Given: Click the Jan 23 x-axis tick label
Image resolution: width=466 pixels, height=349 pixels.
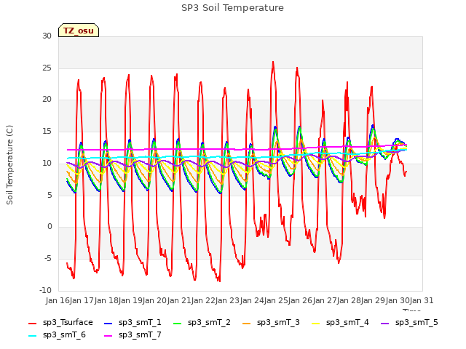Looking at the screenshot, I should pos(228,300).
